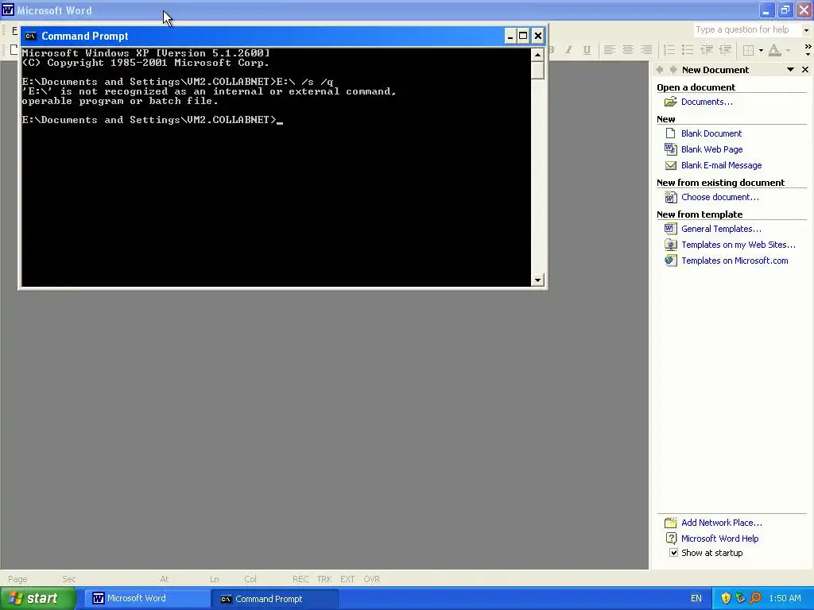
Task: Open the Documents... link
Action: pyautogui.click(x=707, y=102)
